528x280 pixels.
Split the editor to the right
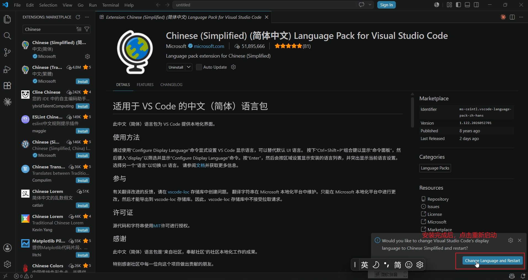tap(512, 17)
